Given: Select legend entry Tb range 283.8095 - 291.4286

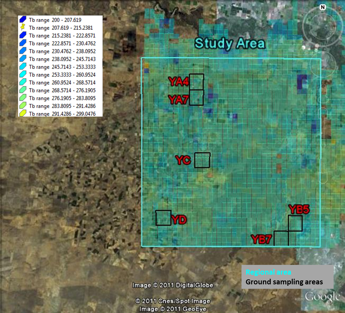Looking at the screenshot, I should [x=62, y=106].
